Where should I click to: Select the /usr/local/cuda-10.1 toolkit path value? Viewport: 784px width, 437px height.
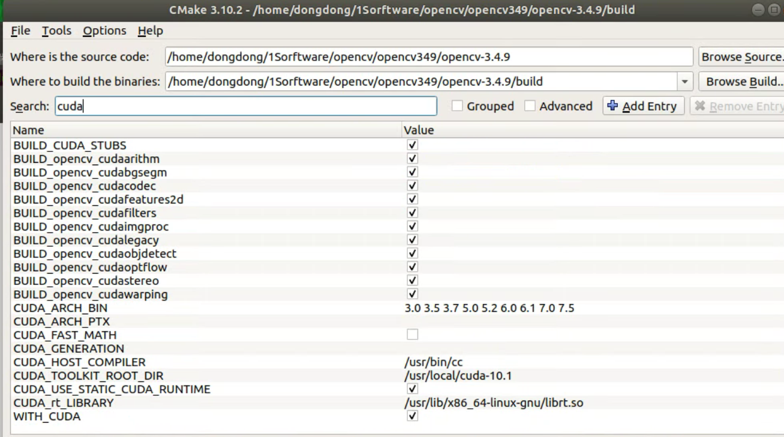[458, 376]
